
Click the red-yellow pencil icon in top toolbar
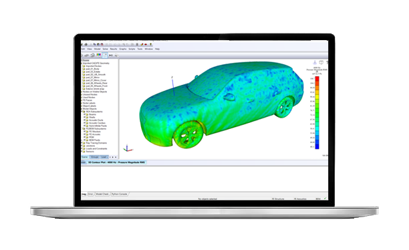142,44
